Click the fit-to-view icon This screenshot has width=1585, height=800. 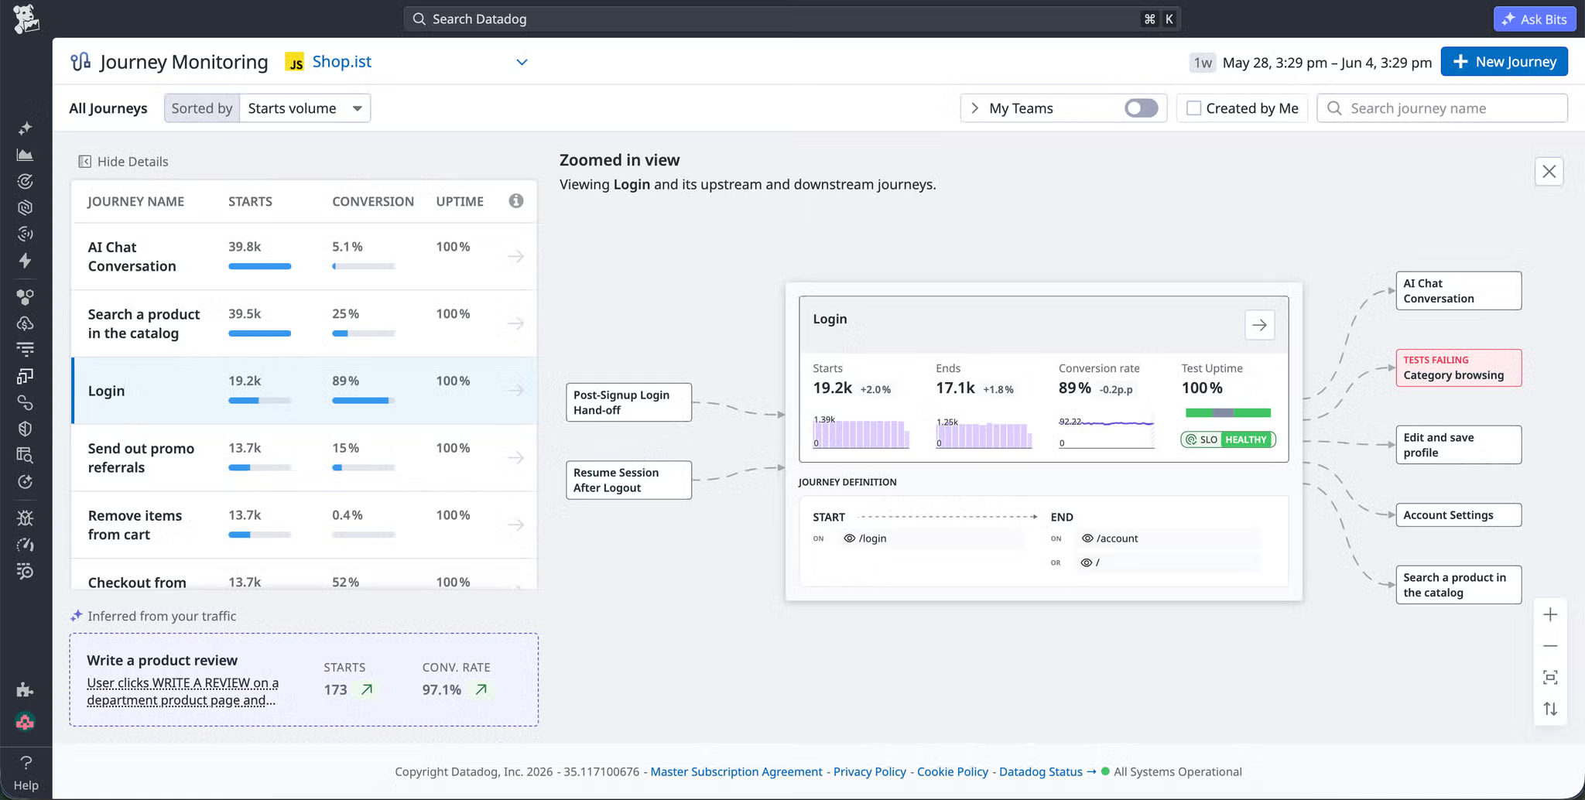coord(1550,678)
